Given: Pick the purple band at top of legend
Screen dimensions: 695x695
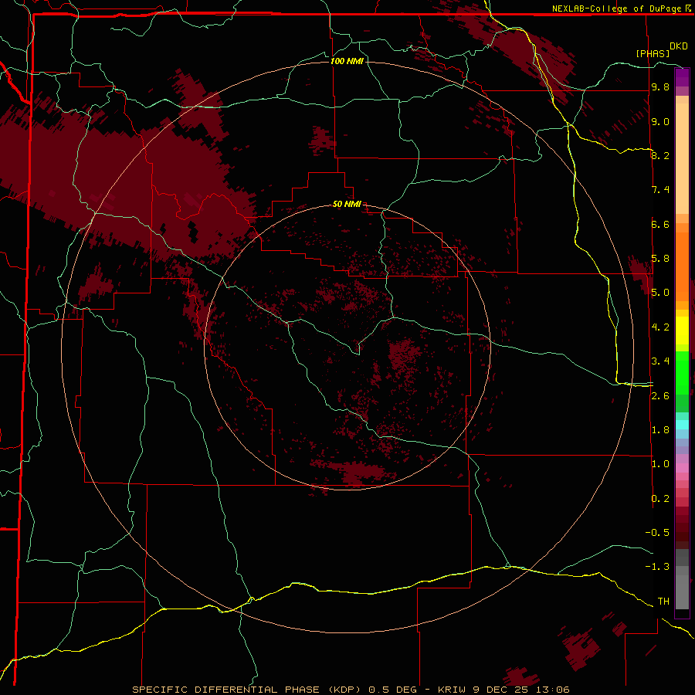Looking at the screenshot, I should [x=682, y=77].
